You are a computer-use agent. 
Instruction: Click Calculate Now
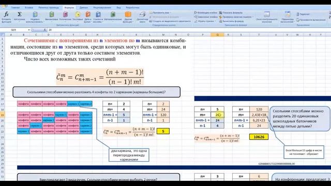point(303,14)
